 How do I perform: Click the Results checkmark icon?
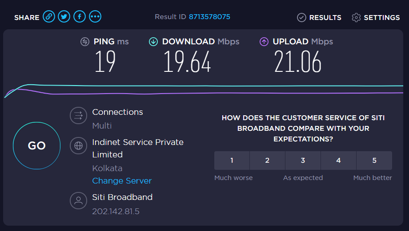click(x=301, y=18)
